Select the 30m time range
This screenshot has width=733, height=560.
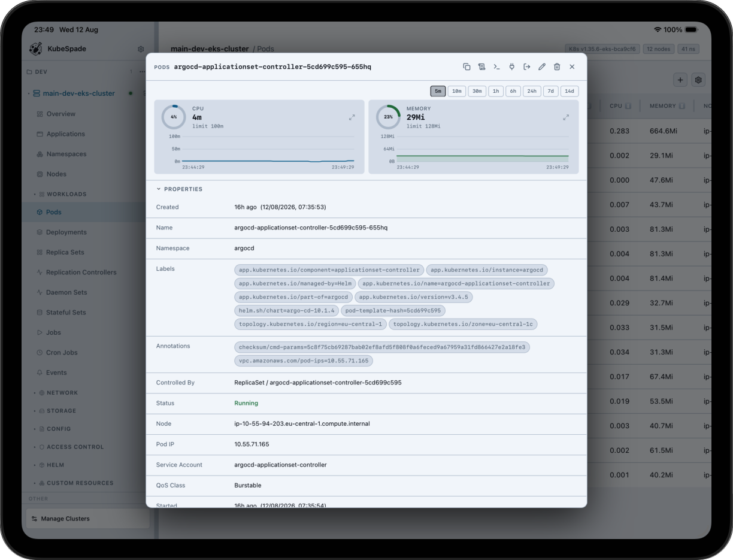[x=477, y=91]
